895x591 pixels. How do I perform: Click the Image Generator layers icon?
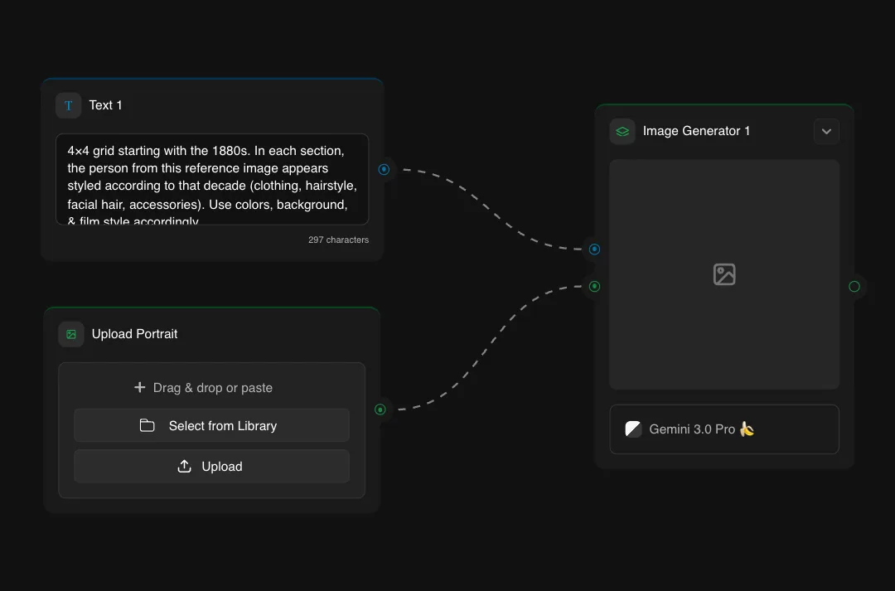[622, 131]
